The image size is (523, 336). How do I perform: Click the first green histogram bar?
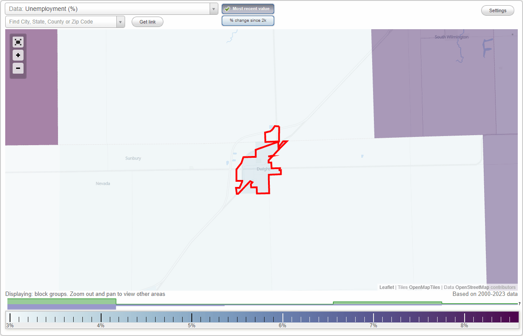pyautogui.click(x=61, y=302)
